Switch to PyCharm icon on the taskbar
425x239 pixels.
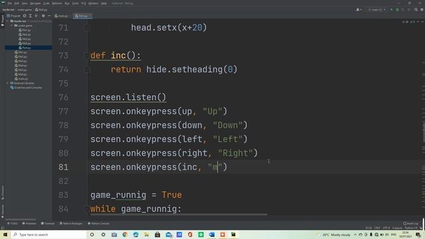pyautogui.click(x=233, y=234)
